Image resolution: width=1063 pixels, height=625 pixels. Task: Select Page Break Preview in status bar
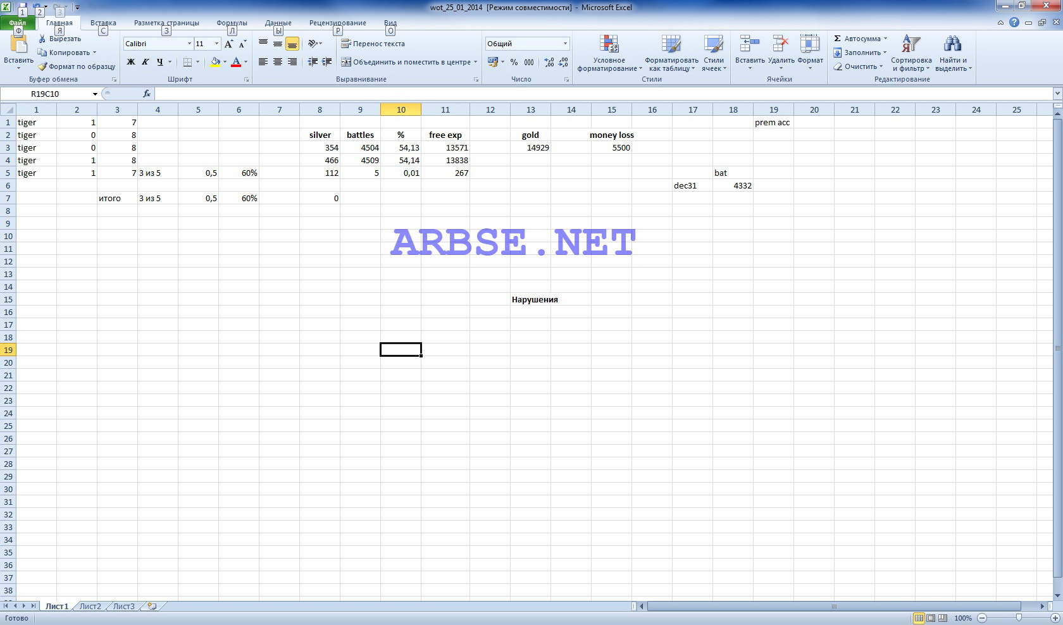[943, 618]
